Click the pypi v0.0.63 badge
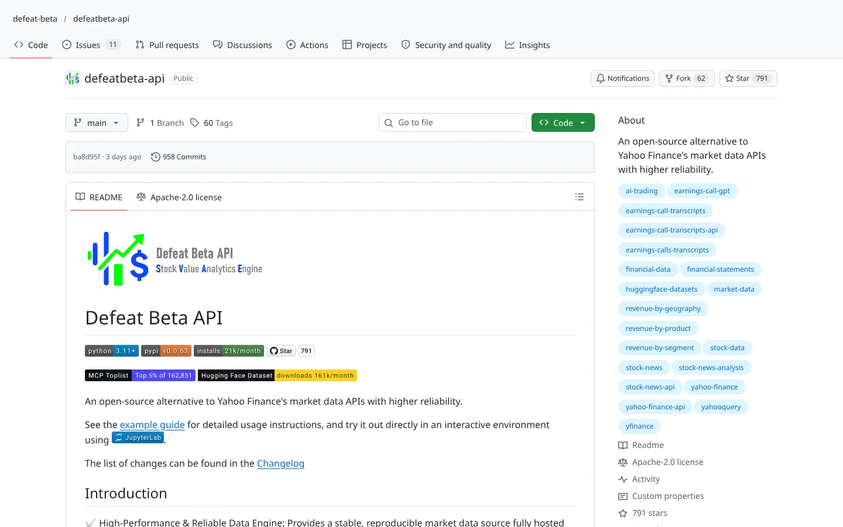843x527 pixels. [166, 351]
